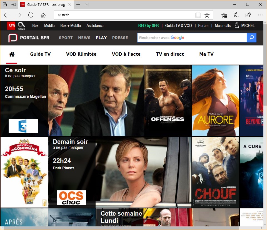Go to TV home via house icon
The width and height of the screenshot is (267, 230).
coord(12,54)
